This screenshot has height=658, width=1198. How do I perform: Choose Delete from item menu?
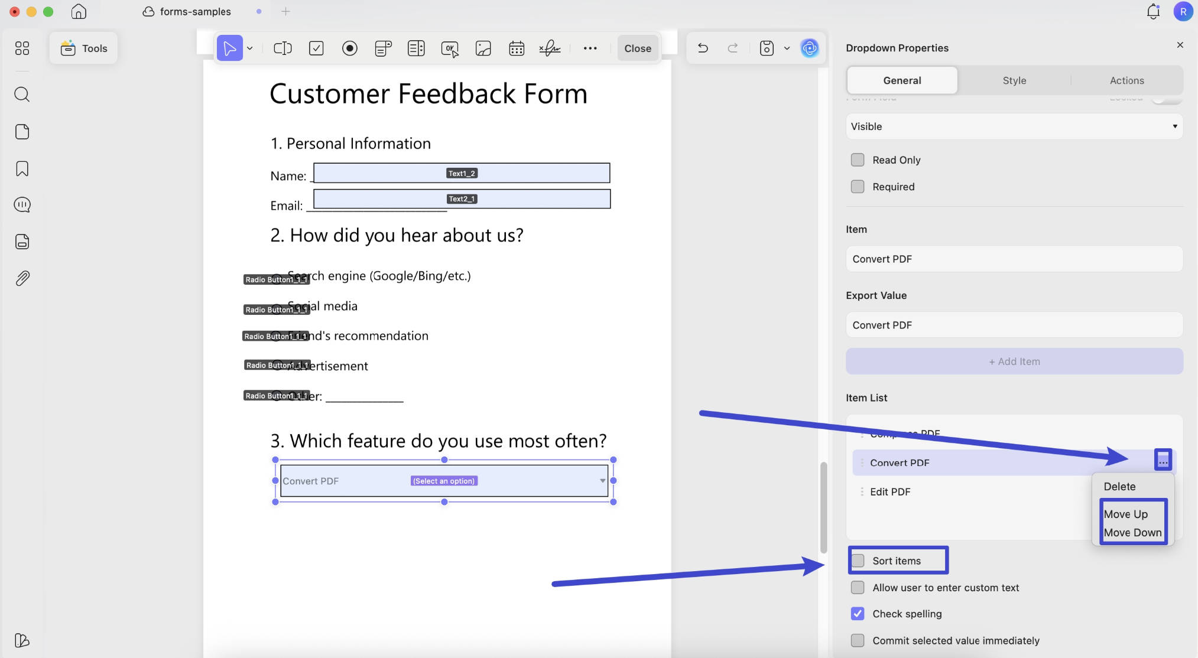(x=1119, y=486)
